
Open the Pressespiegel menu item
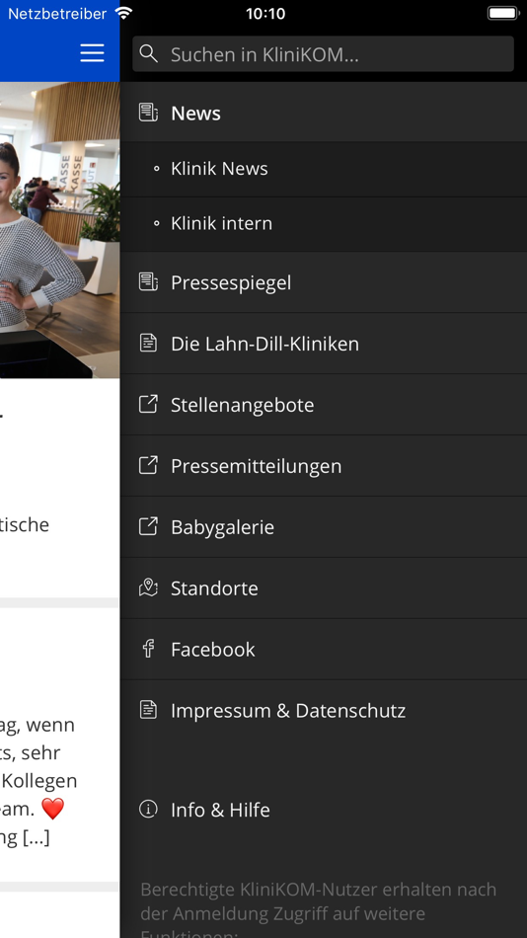pyautogui.click(x=323, y=282)
